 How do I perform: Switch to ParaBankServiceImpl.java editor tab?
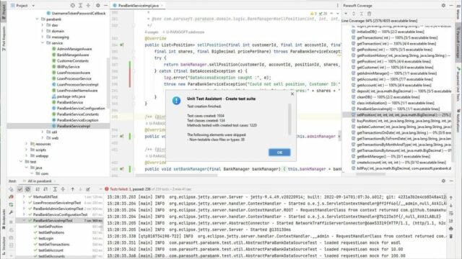click(x=138, y=5)
